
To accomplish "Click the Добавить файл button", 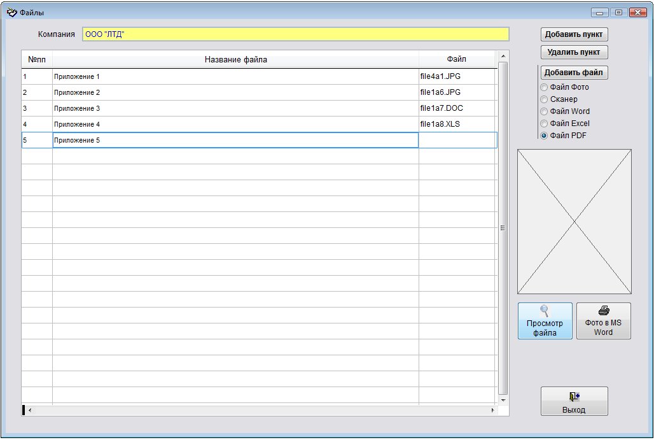I will (574, 73).
